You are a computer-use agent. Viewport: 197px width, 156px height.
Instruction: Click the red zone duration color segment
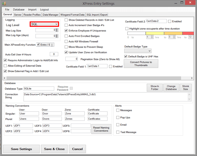188,33
